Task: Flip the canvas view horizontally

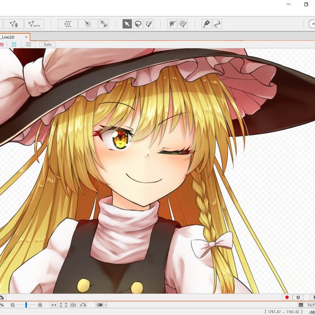Action: click(83, 305)
